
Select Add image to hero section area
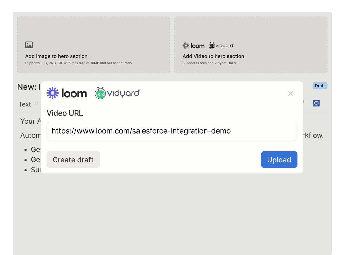point(94,45)
